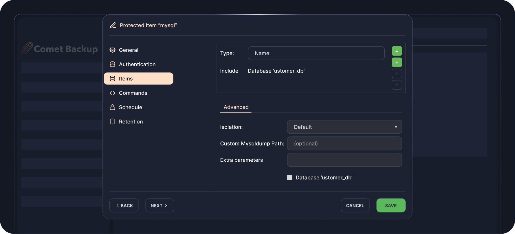Tick the Database 'ustomer_db' checkbox
This screenshot has width=515, height=234.
pos(289,178)
